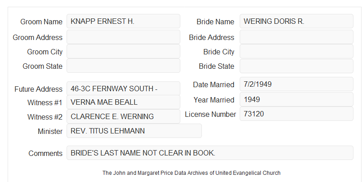The width and height of the screenshot is (362, 182).
Task: Click the Price Data Archives footer text
Action: tap(192, 173)
